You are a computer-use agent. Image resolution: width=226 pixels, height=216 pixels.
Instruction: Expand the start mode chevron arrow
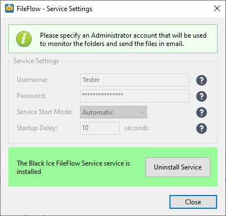142,112
